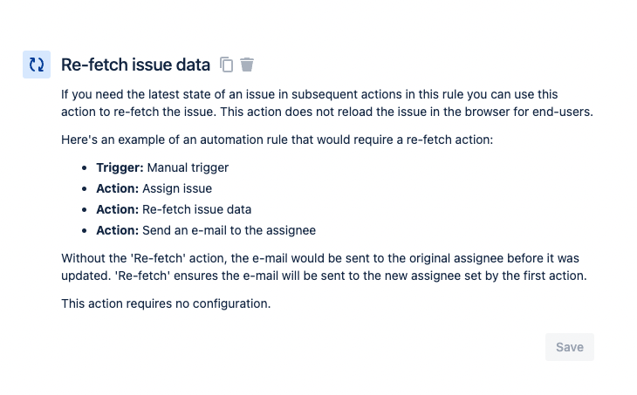
Task: Click 'This action requires no configuration.' text
Action: point(166,303)
